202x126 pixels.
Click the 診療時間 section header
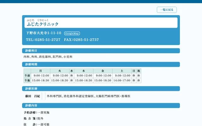(x=101, y=64)
